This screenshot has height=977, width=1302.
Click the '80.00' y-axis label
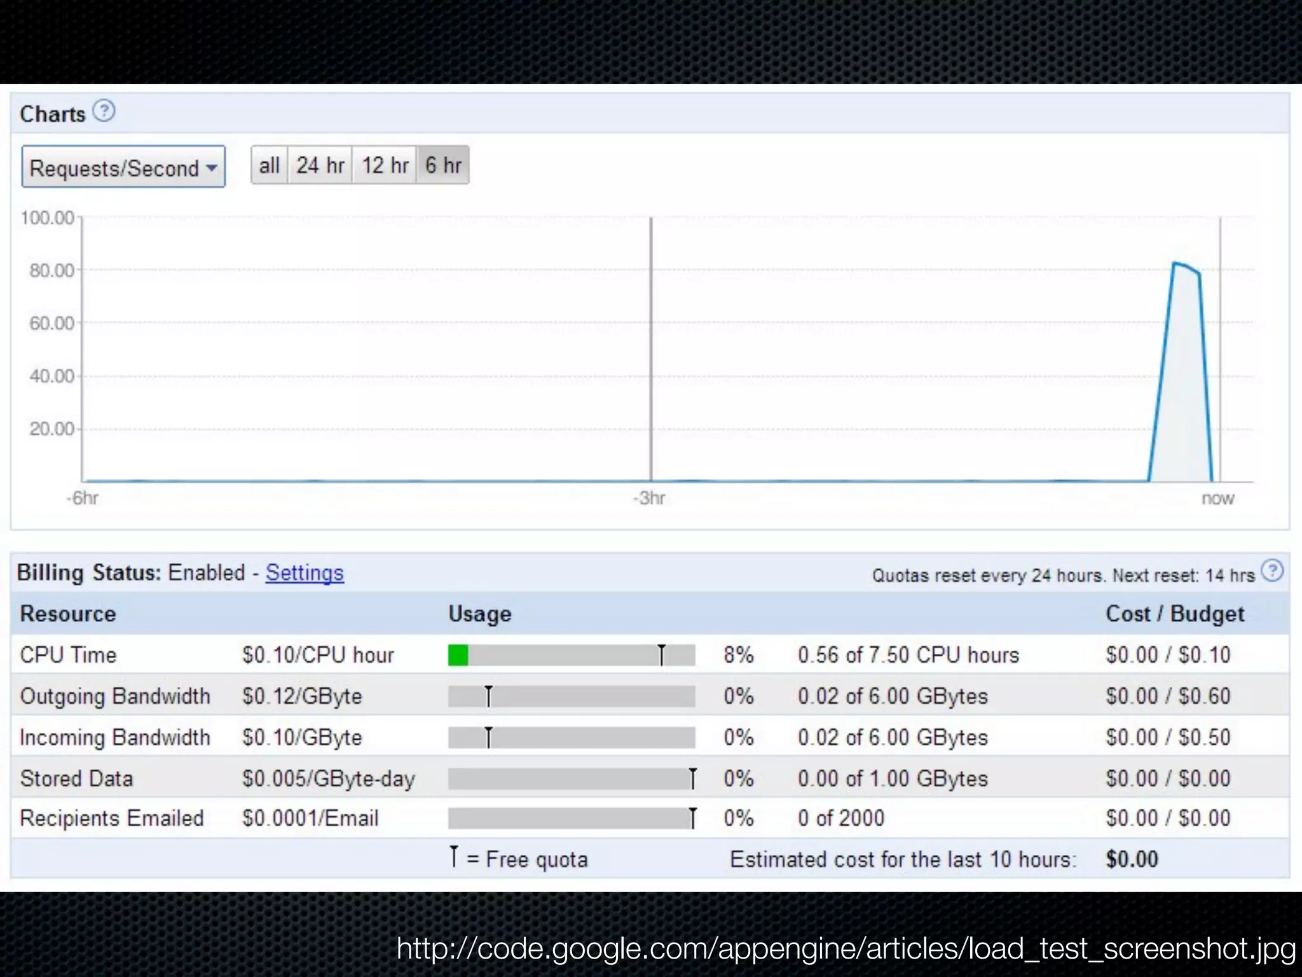(51, 271)
